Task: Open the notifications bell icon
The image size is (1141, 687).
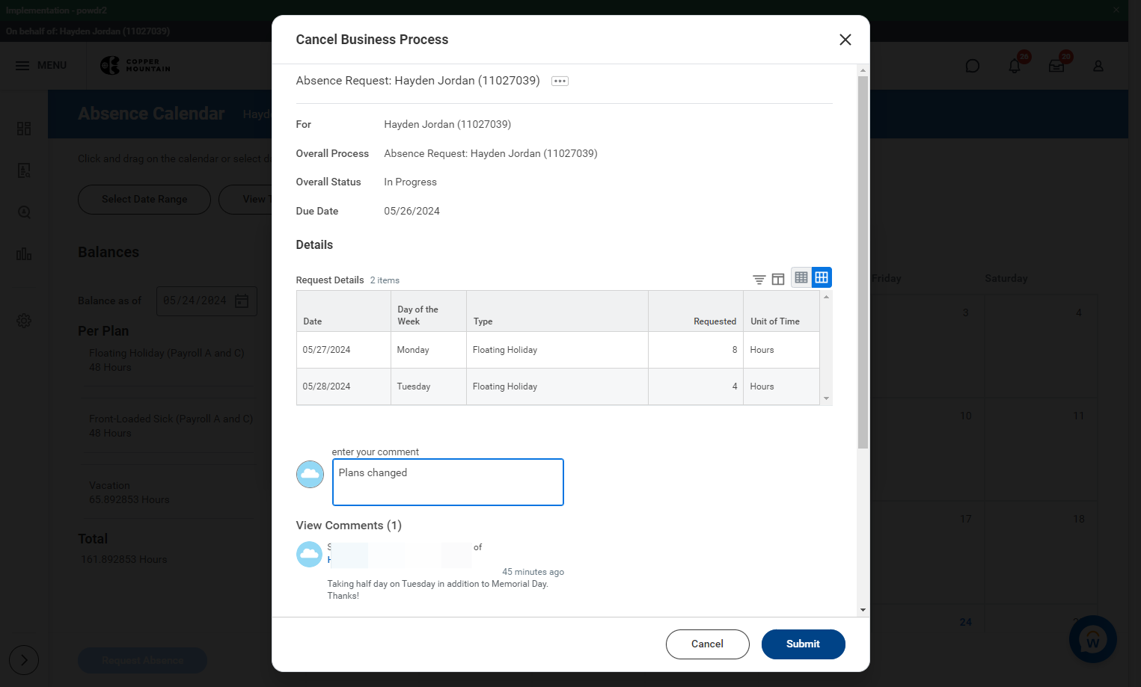Action: tap(1015, 66)
